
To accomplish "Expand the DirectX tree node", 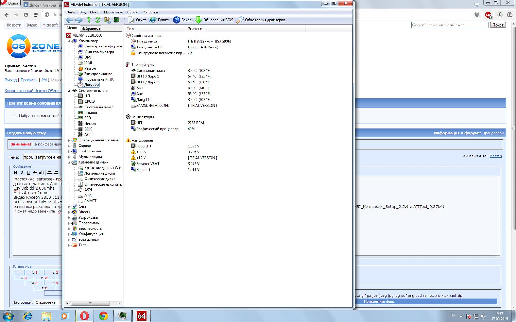I will pyautogui.click(x=69, y=212).
